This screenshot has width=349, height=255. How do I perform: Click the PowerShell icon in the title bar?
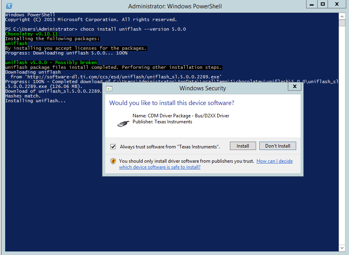[x=9, y=6]
